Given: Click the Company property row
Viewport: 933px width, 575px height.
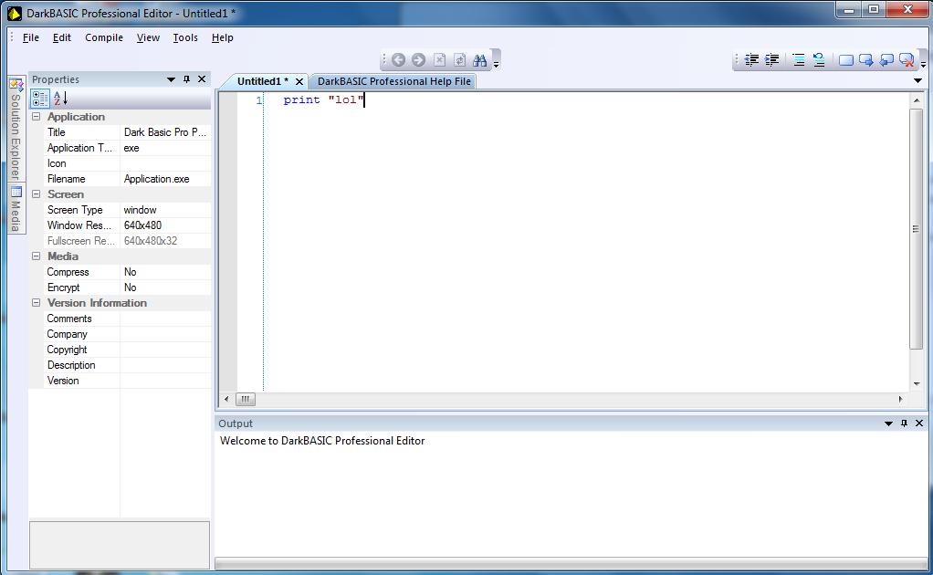Looking at the screenshot, I should (127, 334).
